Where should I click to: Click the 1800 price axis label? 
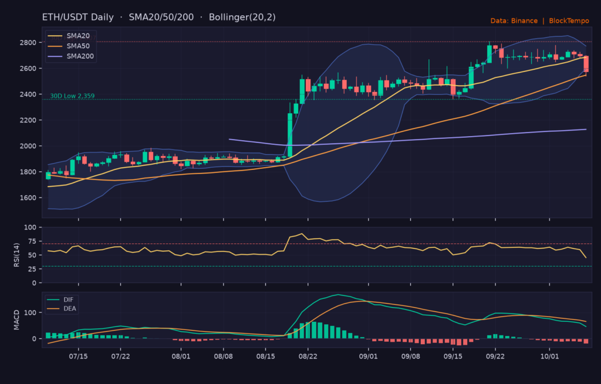coord(28,172)
